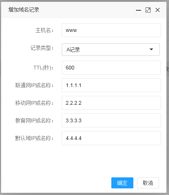Image resolution: width=169 pixels, height=195 pixels.
Task: Select the TTL(秒) field with 600
Action: pyautogui.click(x=111, y=68)
